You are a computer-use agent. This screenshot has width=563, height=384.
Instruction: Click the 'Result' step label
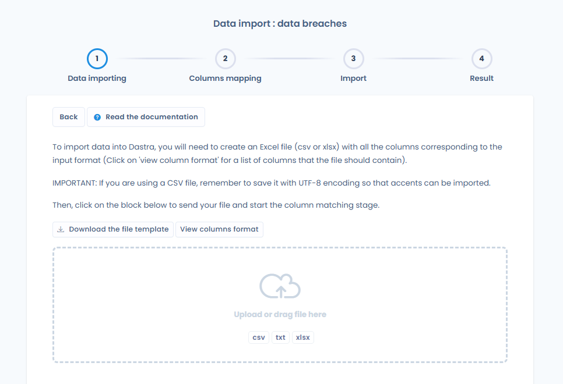tap(481, 79)
